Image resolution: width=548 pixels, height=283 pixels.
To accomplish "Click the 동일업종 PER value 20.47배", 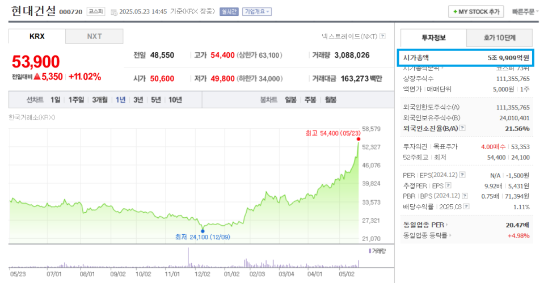I will point(517,225).
